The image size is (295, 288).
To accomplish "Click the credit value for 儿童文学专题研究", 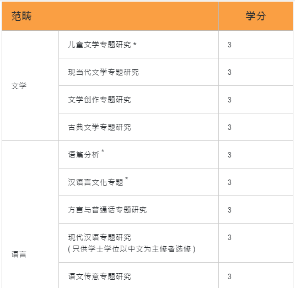I will pyautogui.click(x=229, y=45).
